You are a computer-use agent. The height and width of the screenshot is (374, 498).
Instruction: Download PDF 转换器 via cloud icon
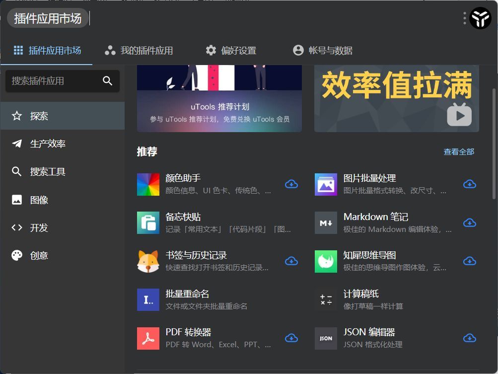pyautogui.click(x=291, y=338)
